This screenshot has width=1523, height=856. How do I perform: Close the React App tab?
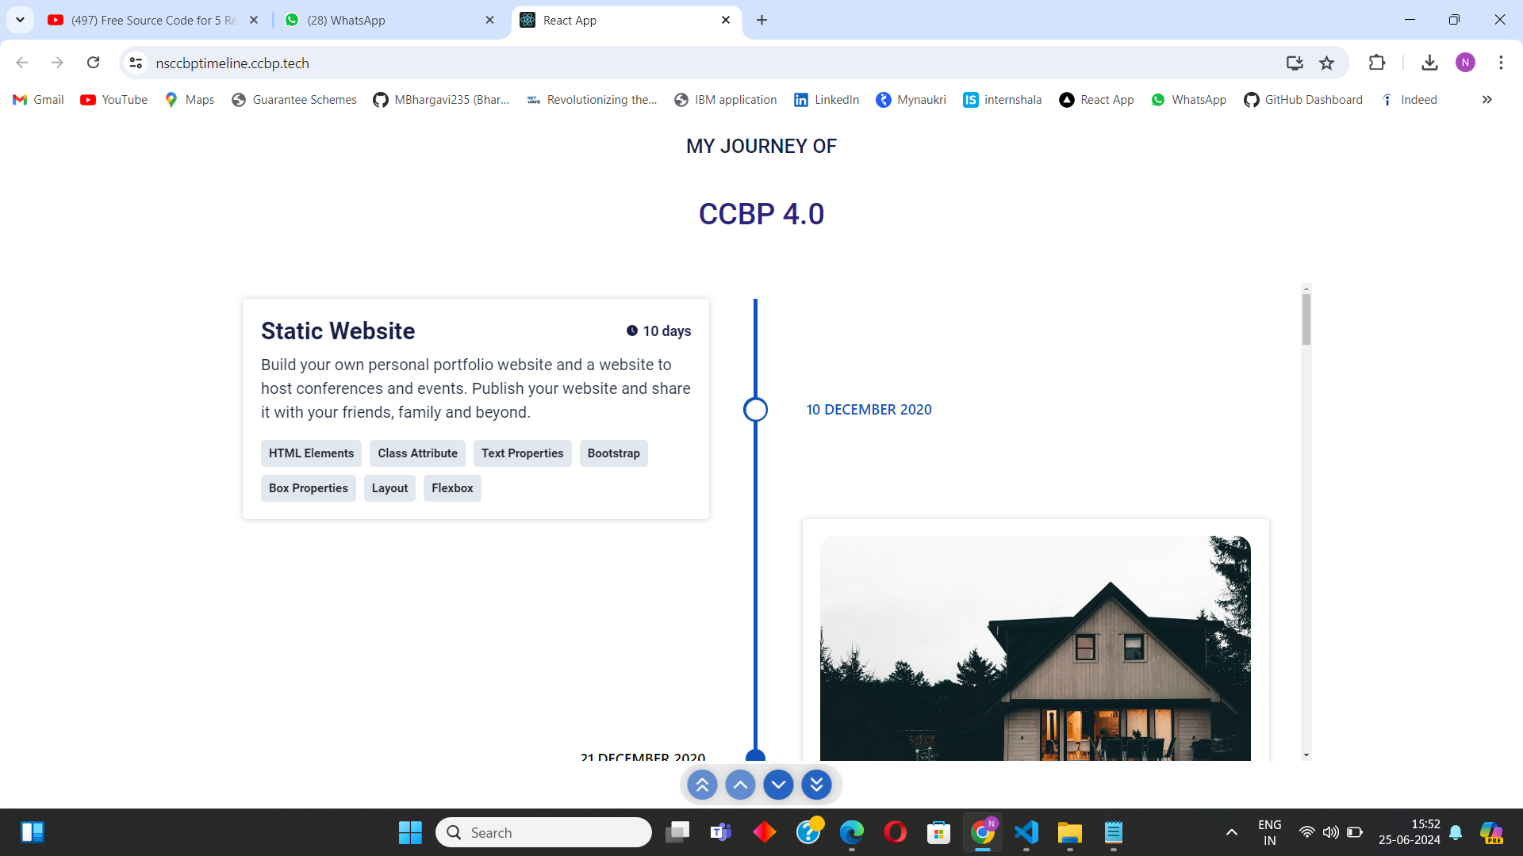(725, 20)
